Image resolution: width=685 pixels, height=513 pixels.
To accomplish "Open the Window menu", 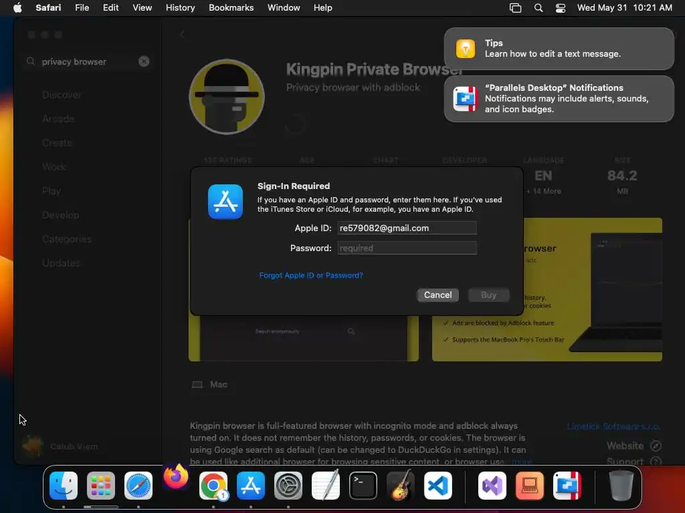I will (x=284, y=8).
